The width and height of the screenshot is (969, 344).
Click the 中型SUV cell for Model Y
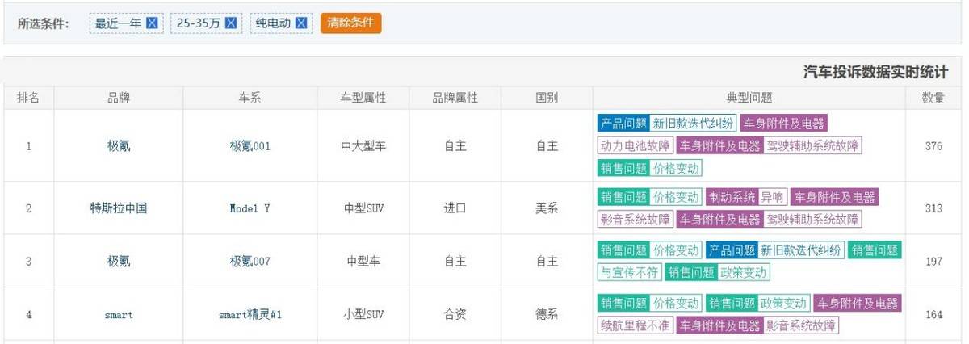click(x=363, y=208)
